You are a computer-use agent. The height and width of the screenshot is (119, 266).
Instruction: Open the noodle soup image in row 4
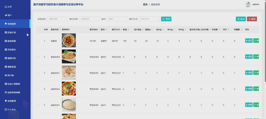[69, 89]
